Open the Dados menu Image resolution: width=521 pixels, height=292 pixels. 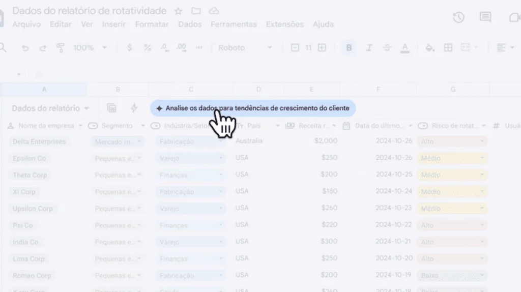coord(190,24)
